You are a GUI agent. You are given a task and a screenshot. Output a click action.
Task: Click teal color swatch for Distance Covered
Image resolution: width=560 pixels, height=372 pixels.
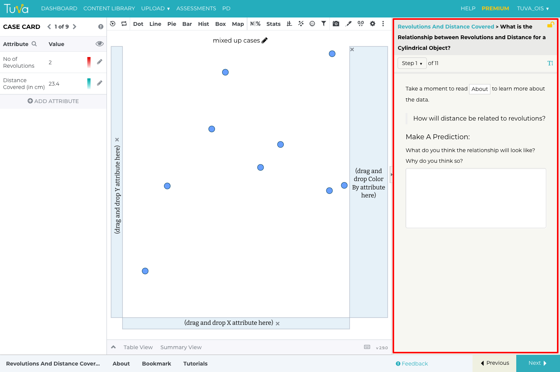coord(89,83)
